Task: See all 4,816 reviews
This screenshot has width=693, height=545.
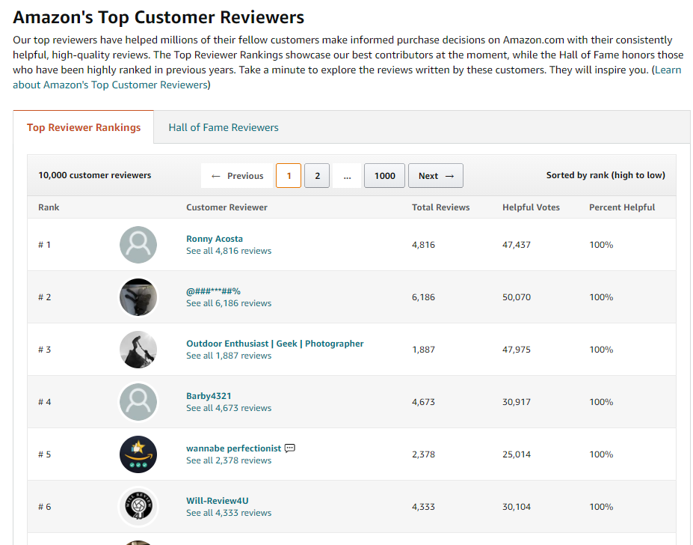Action: point(229,251)
